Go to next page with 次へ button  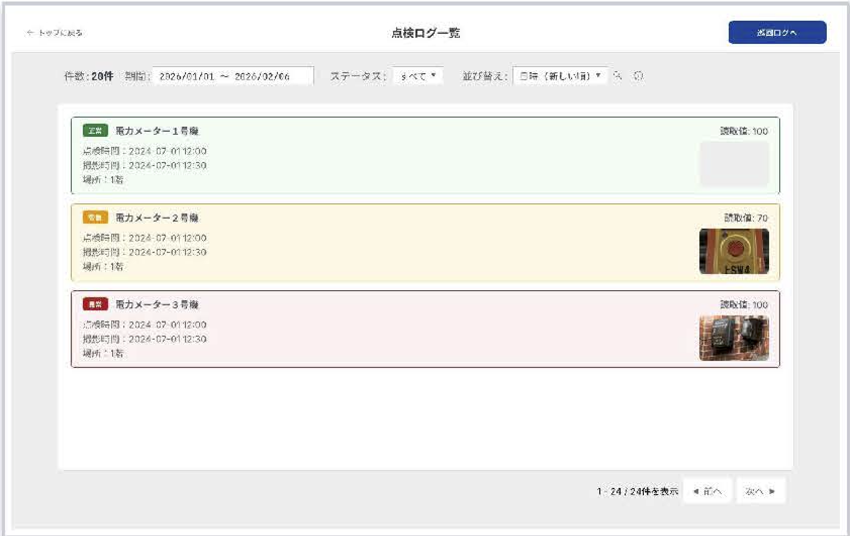[761, 491]
